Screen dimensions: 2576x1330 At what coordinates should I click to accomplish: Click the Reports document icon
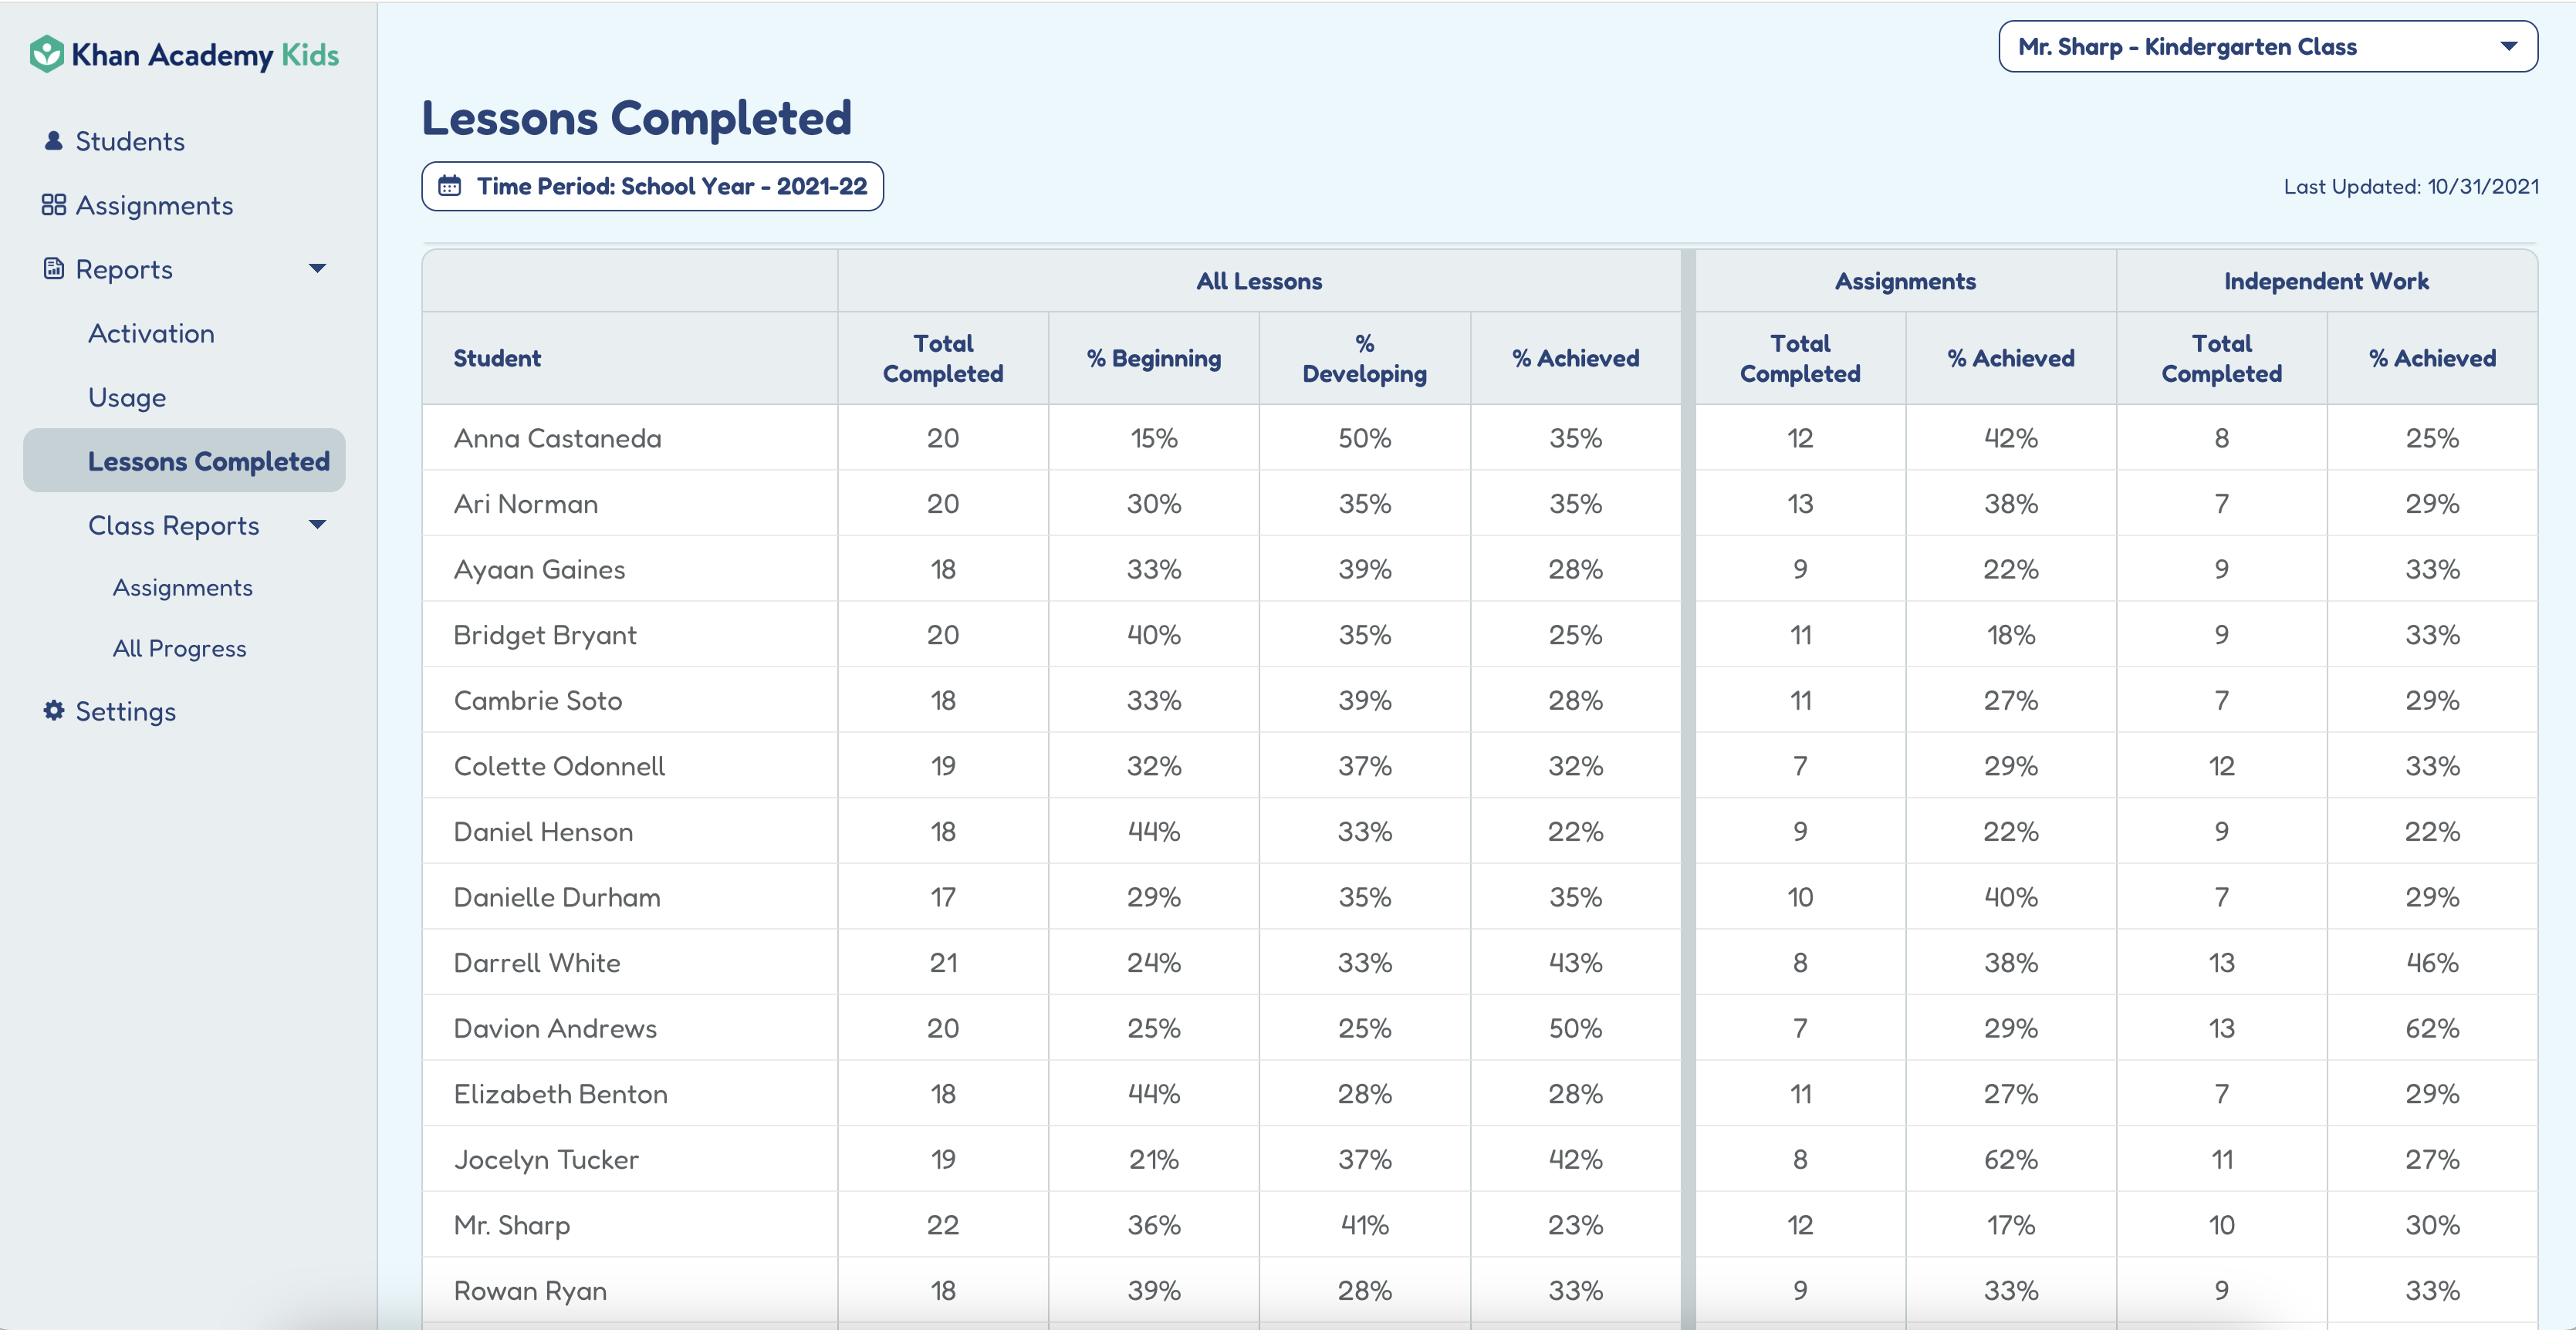pyautogui.click(x=54, y=269)
